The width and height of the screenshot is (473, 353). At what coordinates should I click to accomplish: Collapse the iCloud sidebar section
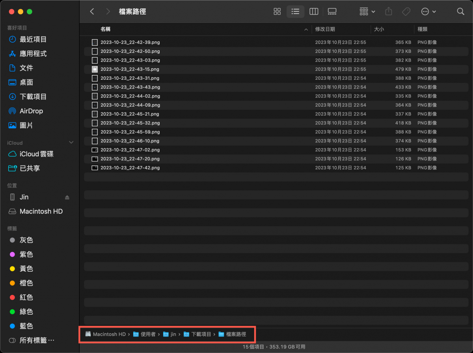tap(71, 143)
